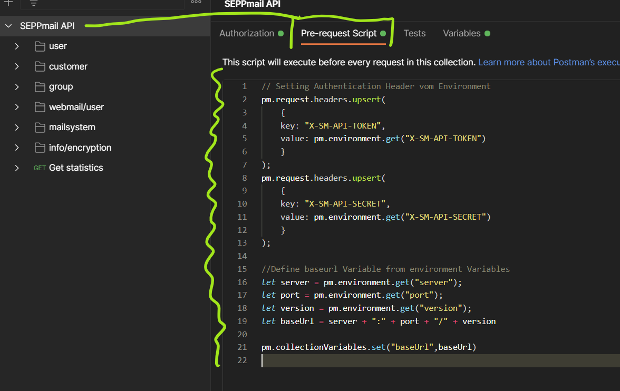Switch to the Tests tab

click(414, 33)
